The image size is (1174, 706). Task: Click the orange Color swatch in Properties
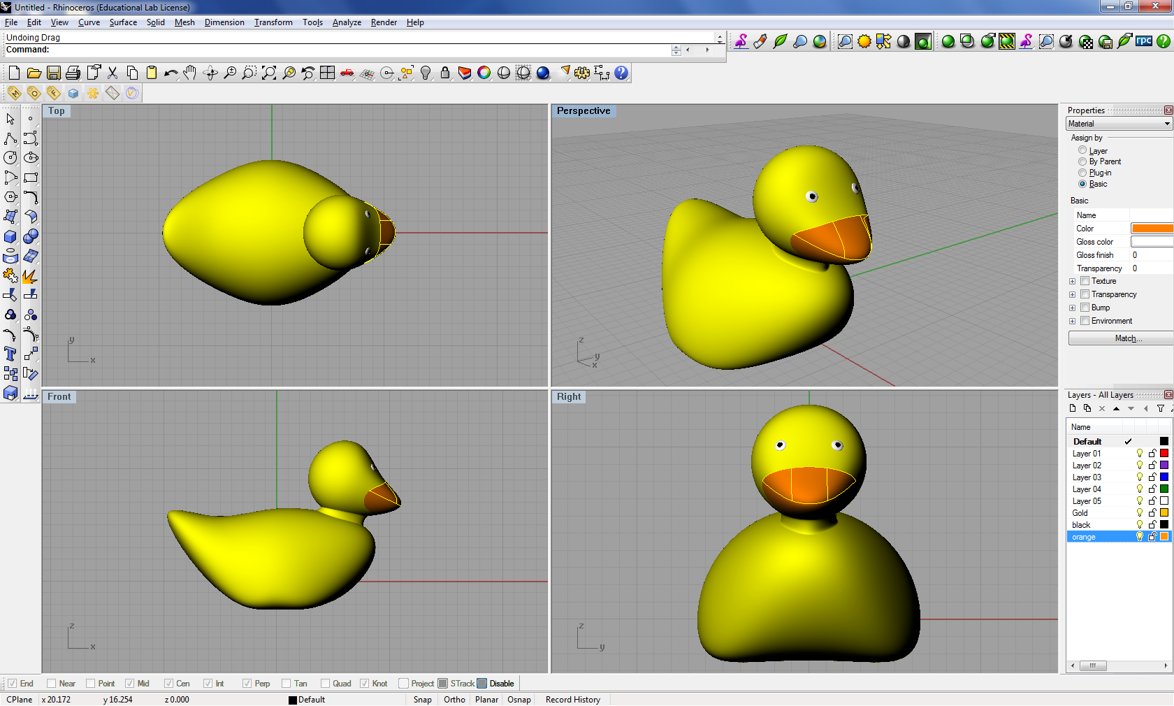click(x=1152, y=229)
